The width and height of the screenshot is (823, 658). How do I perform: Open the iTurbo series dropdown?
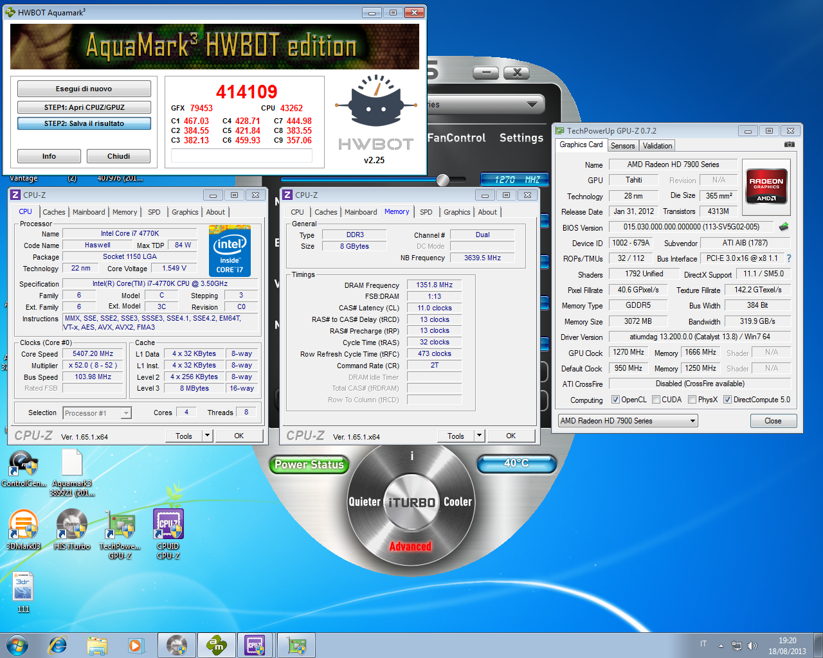point(532,104)
